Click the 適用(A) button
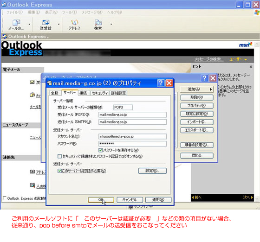 pos(158,200)
